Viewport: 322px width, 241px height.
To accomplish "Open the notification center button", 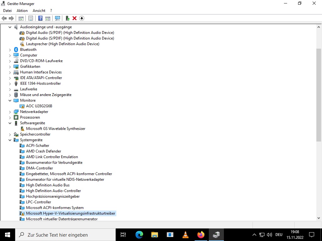I will pyautogui.click(x=312, y=235).
